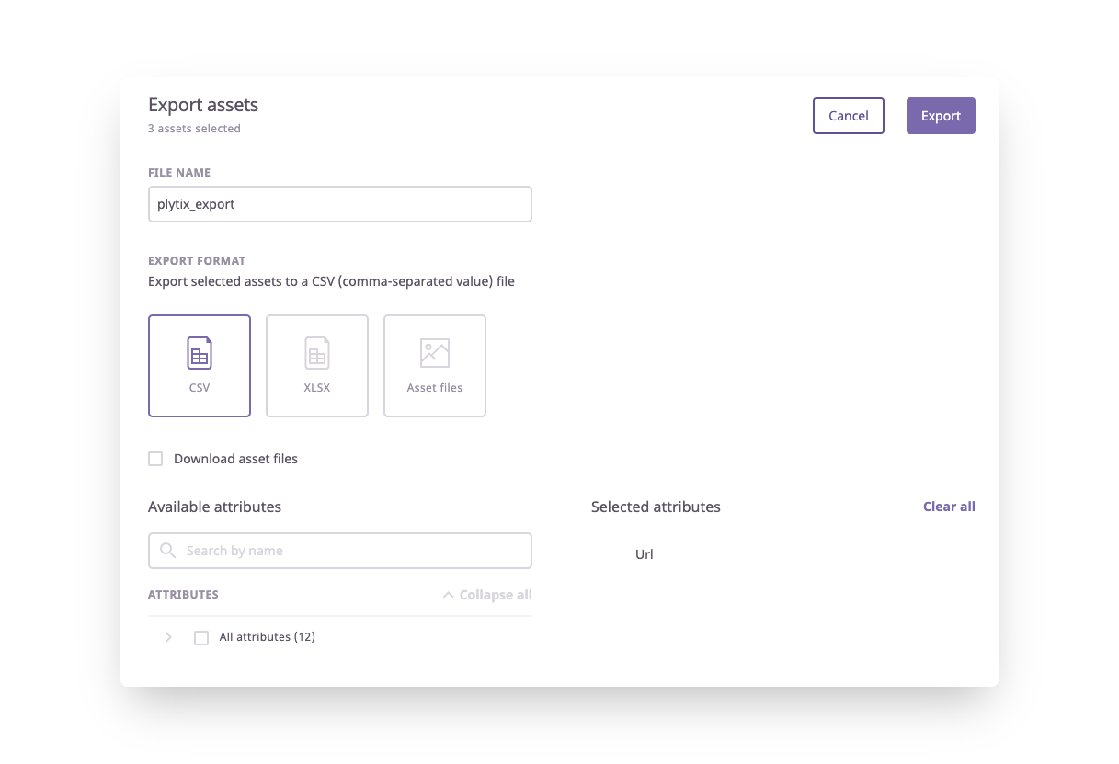The width and height of the screenshot is (1119, 764).
Task: Expand the All attributes group chevron
Action: click(x=168, y=637)
